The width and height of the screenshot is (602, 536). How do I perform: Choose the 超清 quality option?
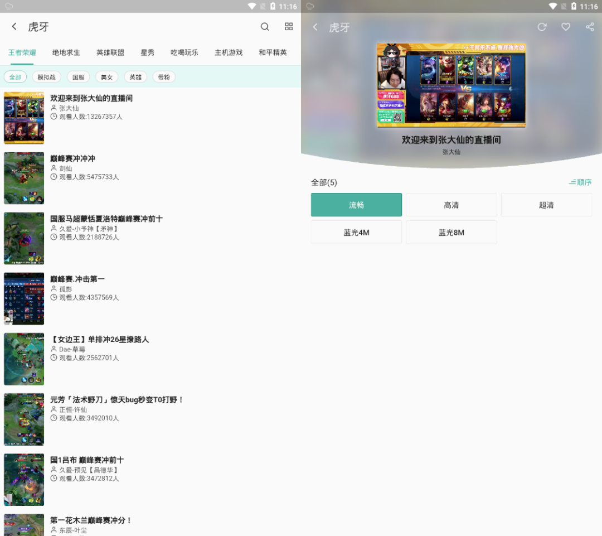point(546,205)
